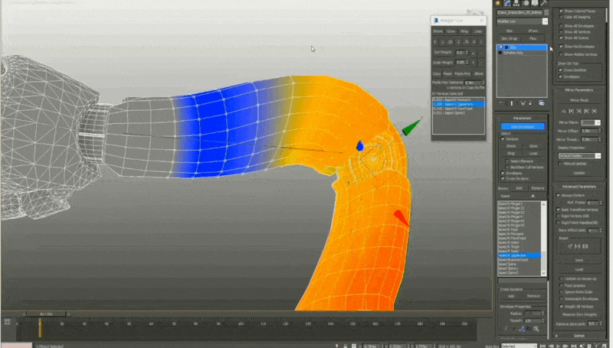
Task: Click the Pin Stack icon
Action: (x=500, y=102)
